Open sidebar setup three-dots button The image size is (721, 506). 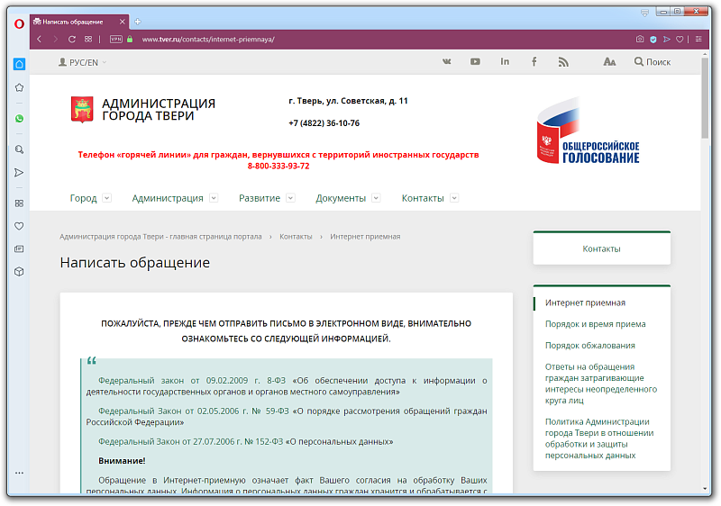click(x=19, y=473)
